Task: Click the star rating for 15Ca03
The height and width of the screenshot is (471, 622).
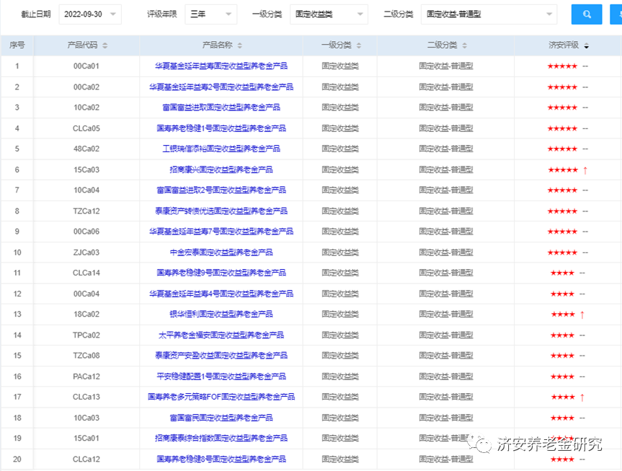Action: (562, 170)
